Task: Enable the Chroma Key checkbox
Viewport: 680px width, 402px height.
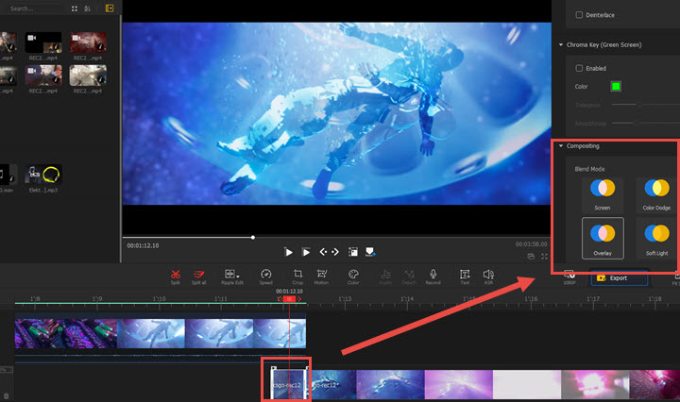Action: coord(579,68)
